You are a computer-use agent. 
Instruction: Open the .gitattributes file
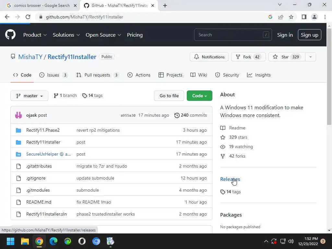click(x=39, y=166)
